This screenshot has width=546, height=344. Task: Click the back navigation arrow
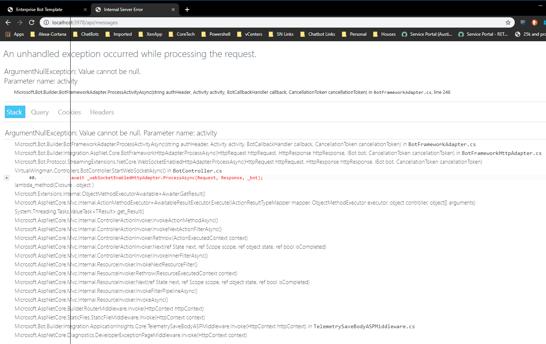pos(8,22)
